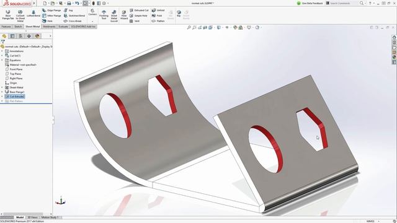Expand more manager tabs arrow
Screen dimensions: 397x223
(50, 36)
